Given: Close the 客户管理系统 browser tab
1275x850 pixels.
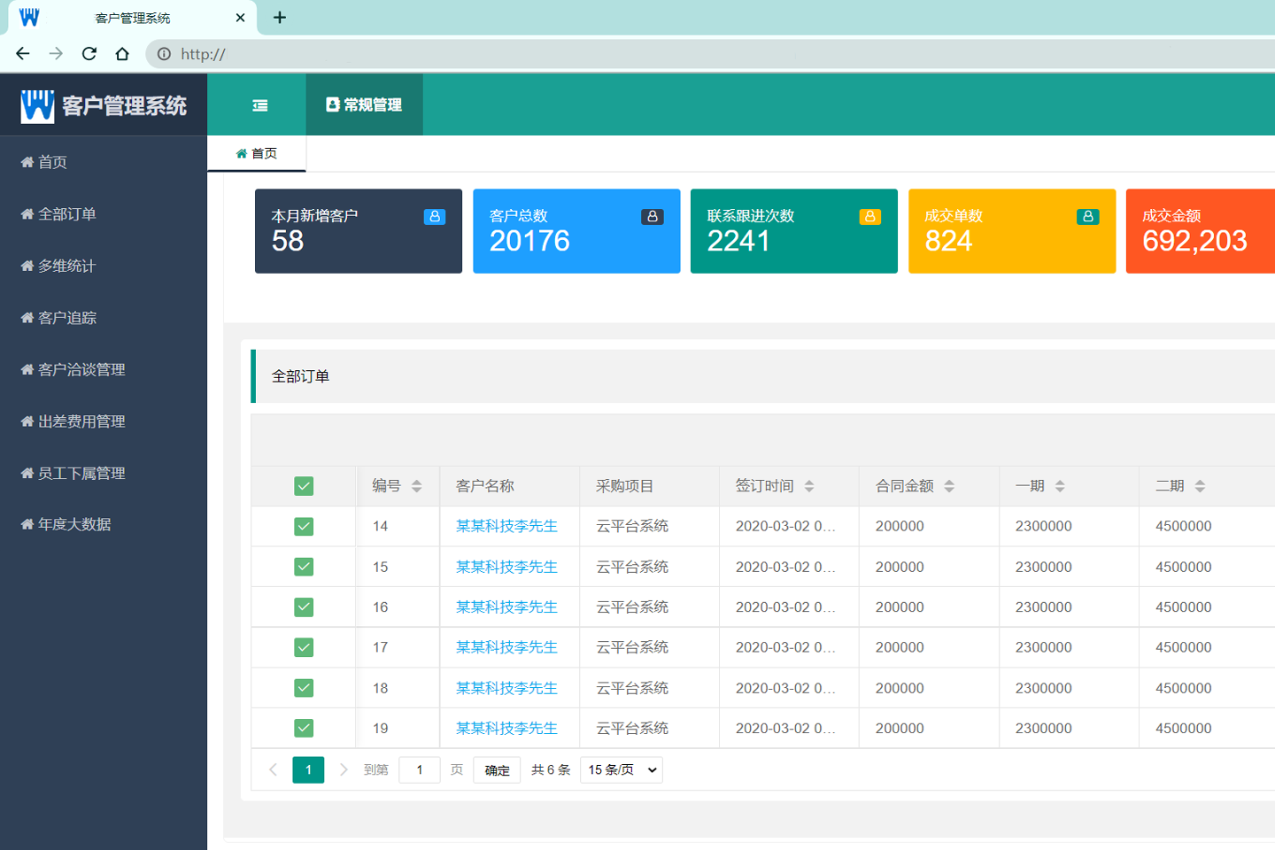Looking at the screenshot, I should (240, 18).
